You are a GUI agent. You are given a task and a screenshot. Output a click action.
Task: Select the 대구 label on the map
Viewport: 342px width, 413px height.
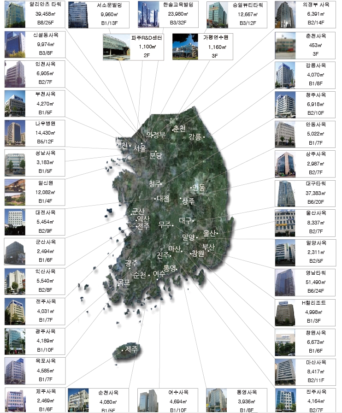tap(185, 220)
